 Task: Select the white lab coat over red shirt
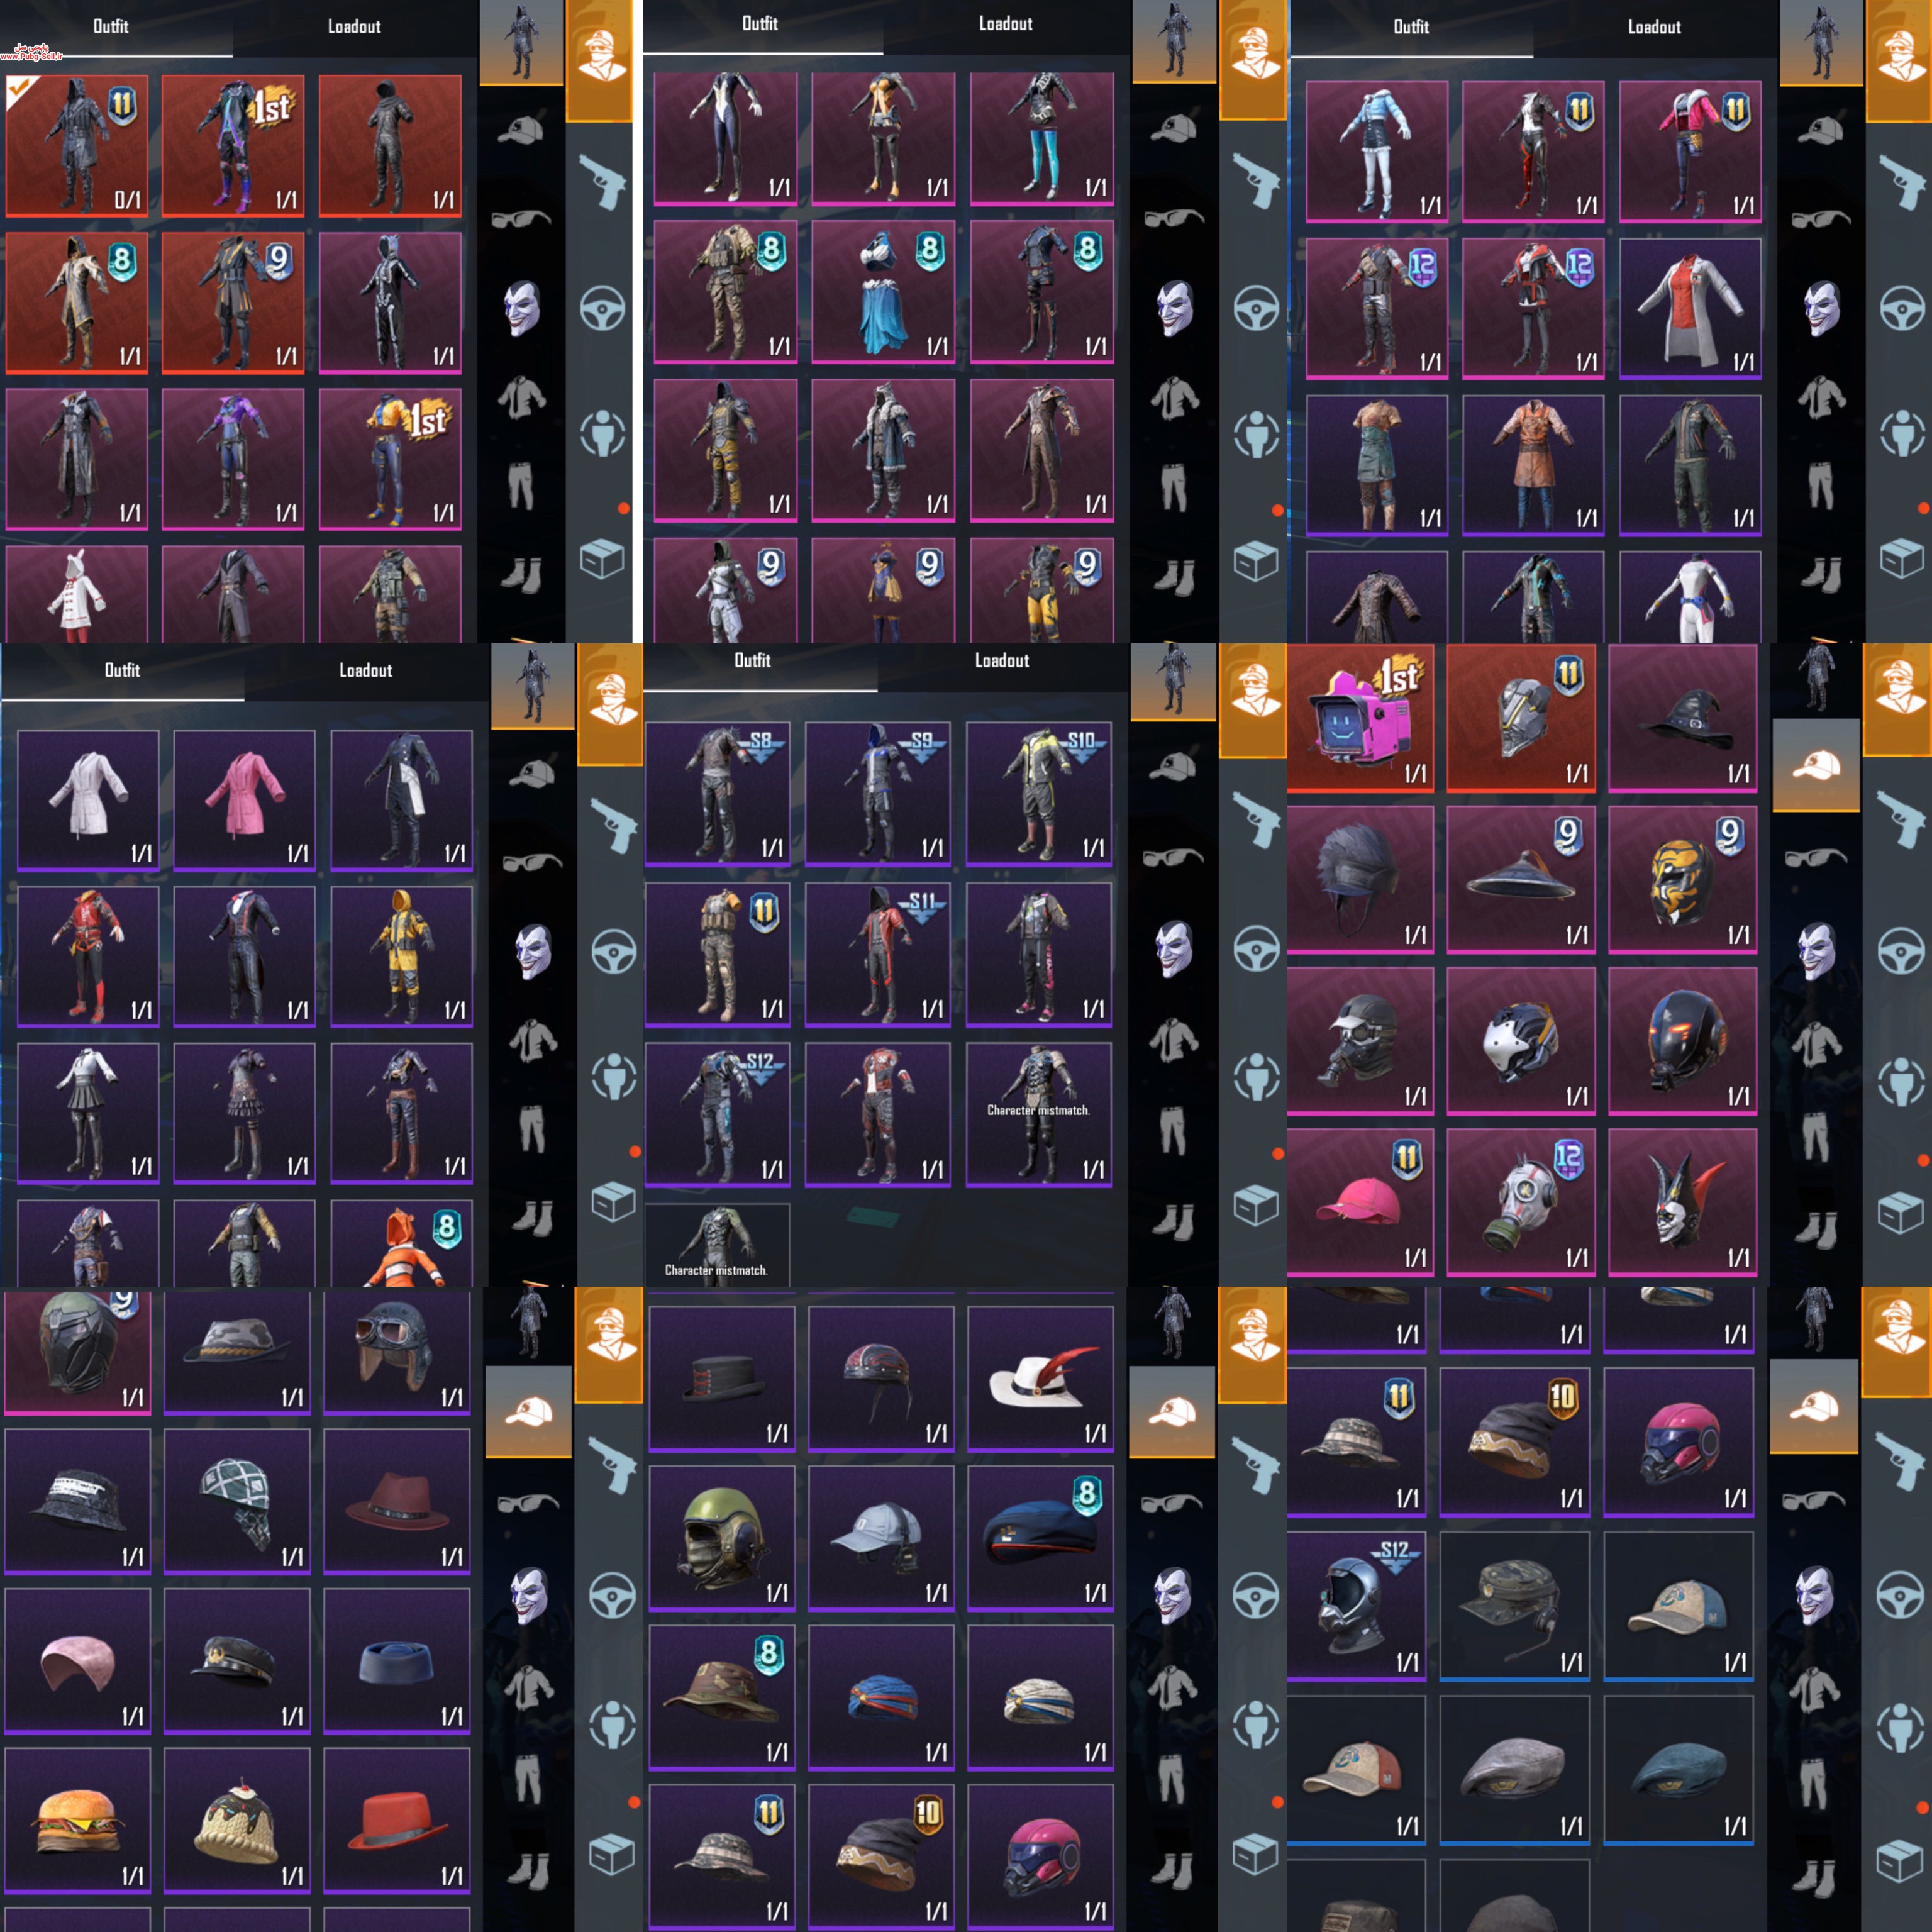1689,308
